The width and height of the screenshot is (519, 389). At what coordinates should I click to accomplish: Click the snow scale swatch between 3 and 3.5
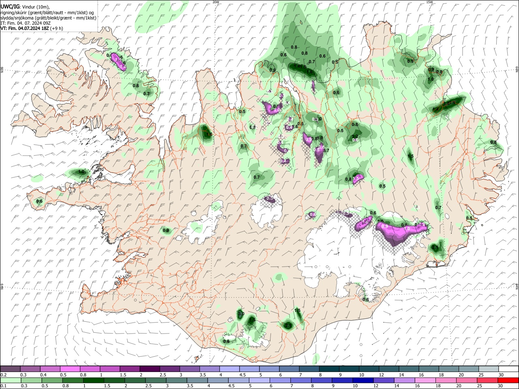(190, 369)
